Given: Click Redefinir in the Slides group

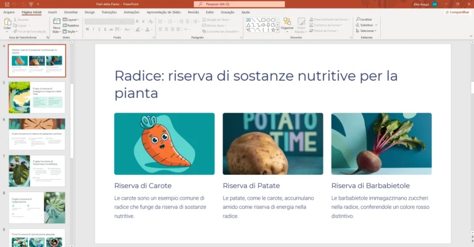Looking at the screenshot, I should click(x=71, y=25).
